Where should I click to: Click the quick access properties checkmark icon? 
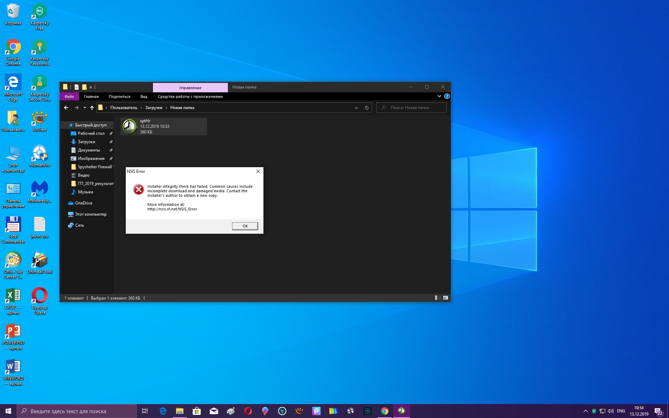click(77, 87)
